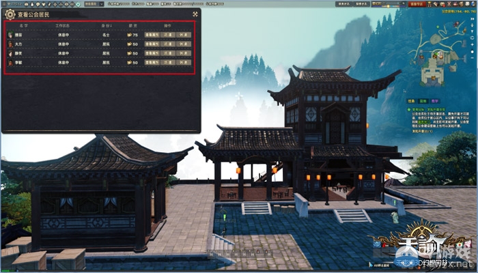Click the 身份 column header with sort arrow
478x273 pixels.
click(107, 26)
